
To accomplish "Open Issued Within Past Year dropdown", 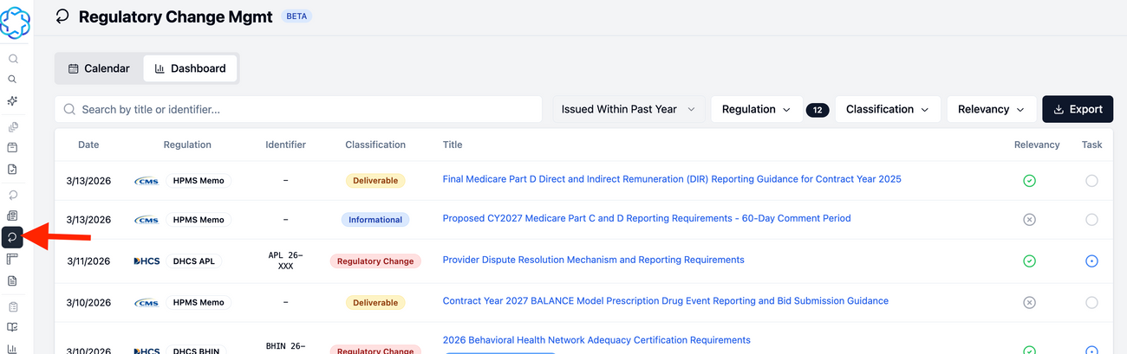I will click(x=629, y=109).
